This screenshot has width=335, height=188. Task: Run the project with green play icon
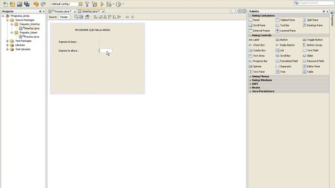(102, 4)
